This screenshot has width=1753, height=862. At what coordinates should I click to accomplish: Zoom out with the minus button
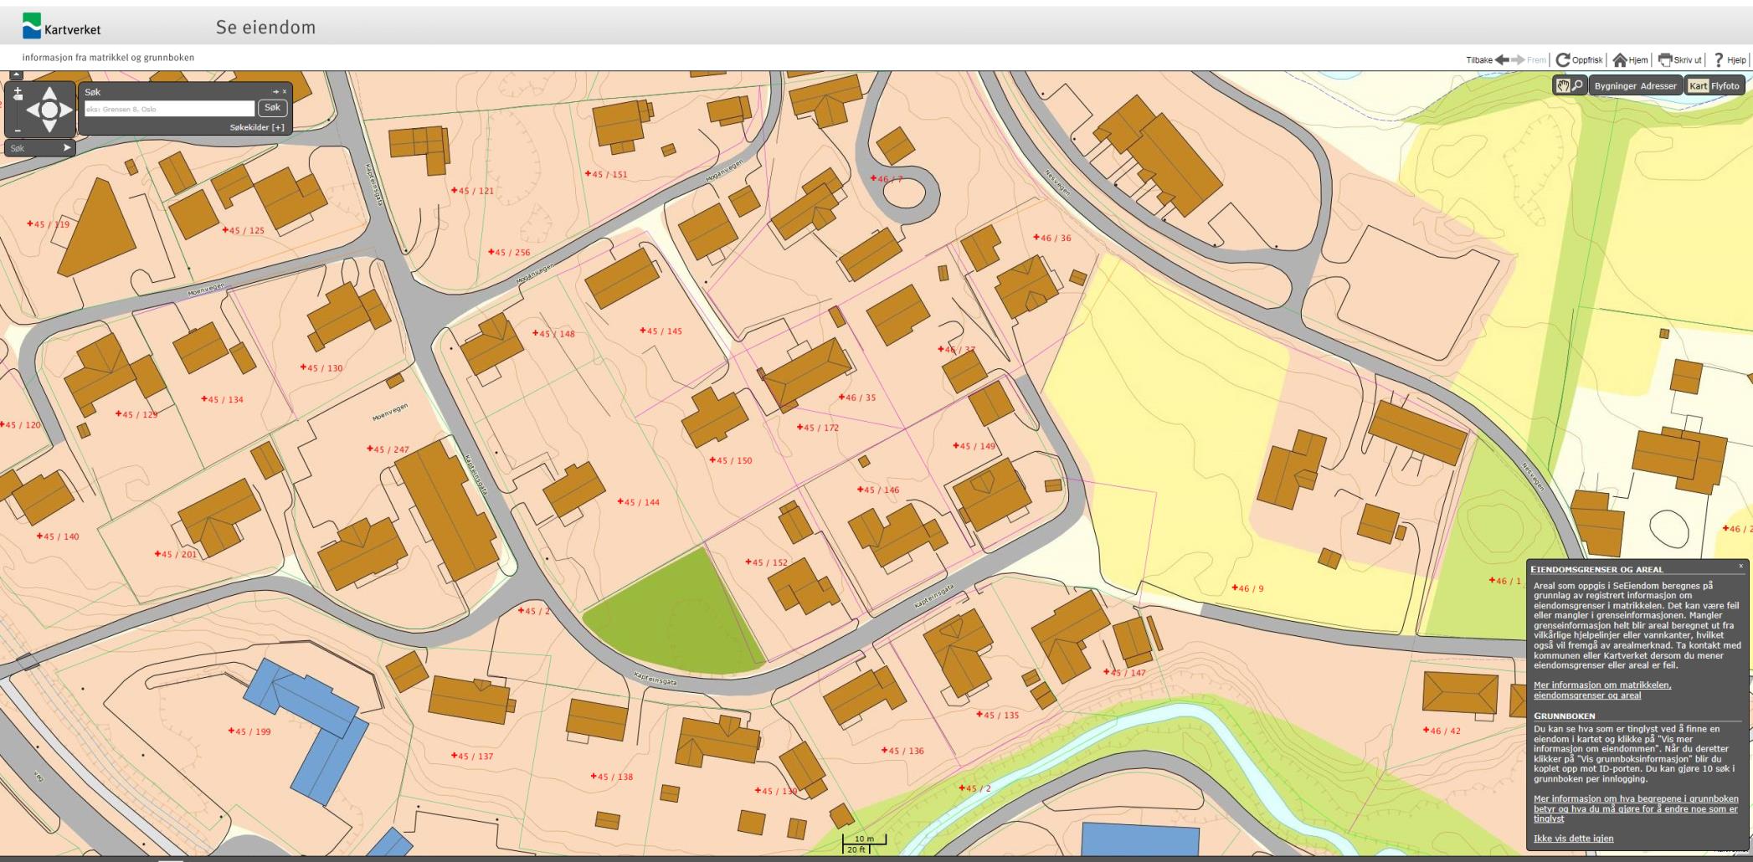pos(18,131)
